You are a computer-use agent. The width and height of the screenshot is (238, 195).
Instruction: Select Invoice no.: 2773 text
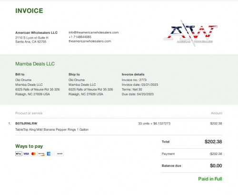click(x=134, y=80)
